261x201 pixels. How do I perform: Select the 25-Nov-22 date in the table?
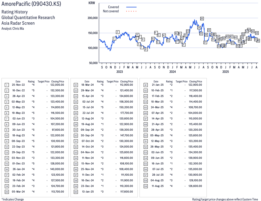click(18, 85)
